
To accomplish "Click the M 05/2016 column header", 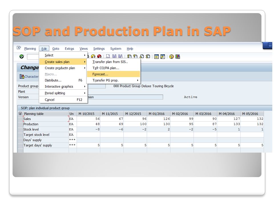I will 252,114.
